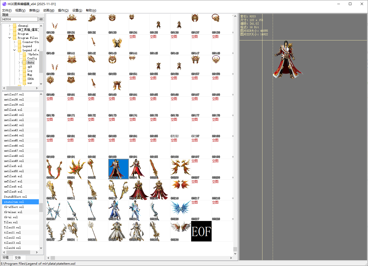Select sprite thumbnail 09138
The height and width of the screenshot is (266, 368).
tap(222, 24)
